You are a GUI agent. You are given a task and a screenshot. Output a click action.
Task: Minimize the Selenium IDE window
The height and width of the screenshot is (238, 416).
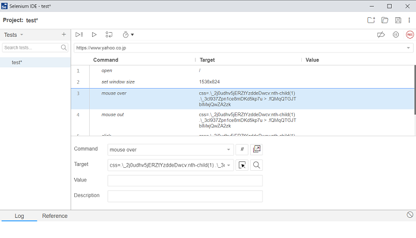click(x=371, y=6)
